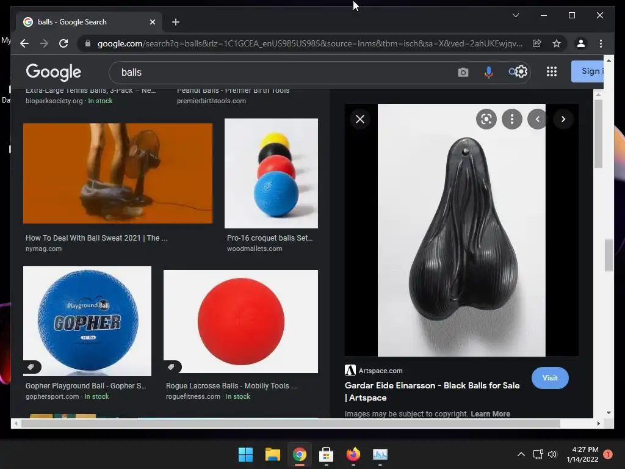Reload the current page
This screenshot has height=469, width=625.
(63, 43)
